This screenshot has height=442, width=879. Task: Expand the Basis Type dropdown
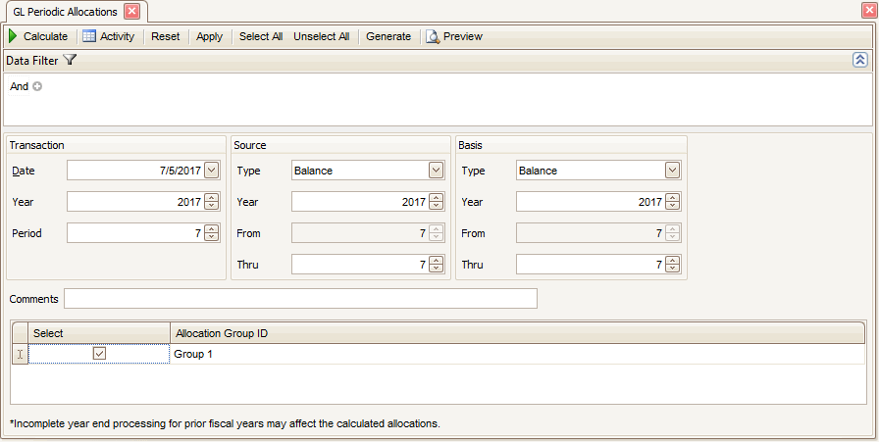click(672, 171)
